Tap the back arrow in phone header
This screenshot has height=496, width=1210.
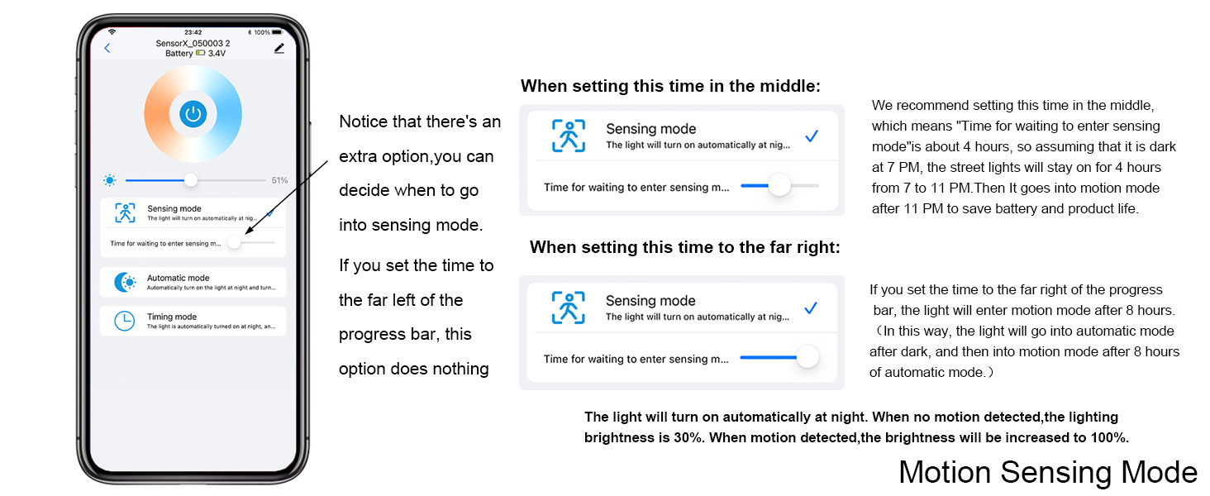[x=107, y=48]
